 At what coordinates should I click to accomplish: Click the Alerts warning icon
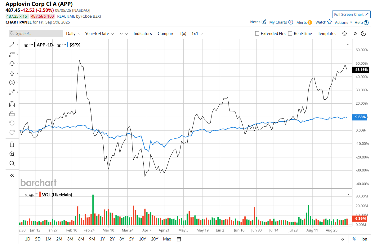(x=310, y=22)
